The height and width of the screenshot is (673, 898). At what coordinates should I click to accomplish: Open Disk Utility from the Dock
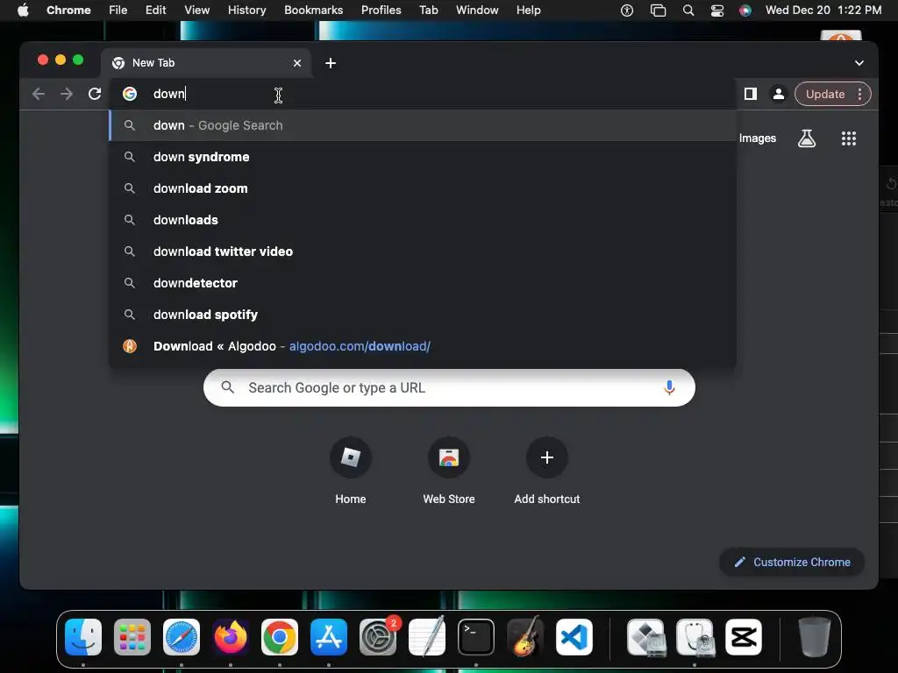(695, 637)
